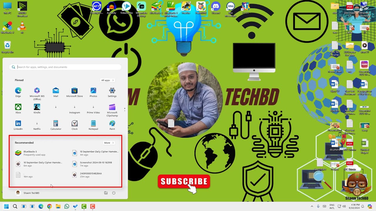Select Audacity desktop shortcut
Image resolution: width=376 pixels, height=211 pixels.
point(111,8)
